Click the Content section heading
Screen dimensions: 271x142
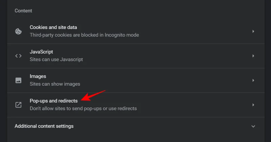click(24, 11)
